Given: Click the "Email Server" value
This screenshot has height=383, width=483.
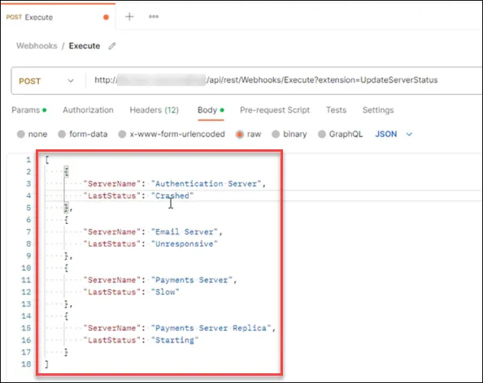Looking at the screenshot, I should click(185, 232).
